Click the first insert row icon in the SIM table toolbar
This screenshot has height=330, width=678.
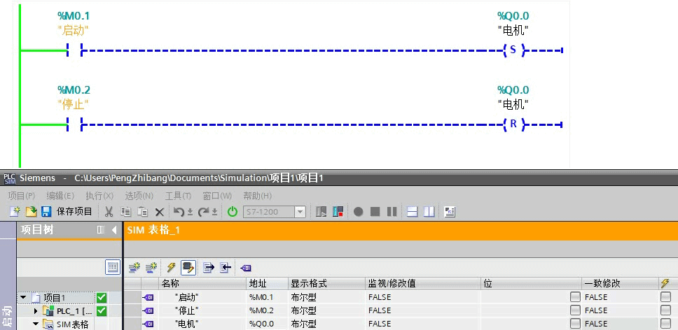pyautogui.click(x=134, y=268)
